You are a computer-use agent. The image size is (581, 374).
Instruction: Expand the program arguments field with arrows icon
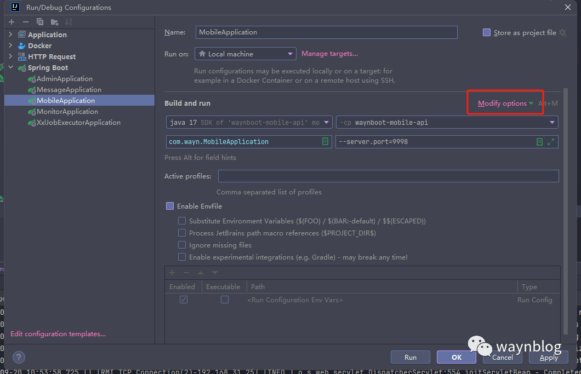551,142
